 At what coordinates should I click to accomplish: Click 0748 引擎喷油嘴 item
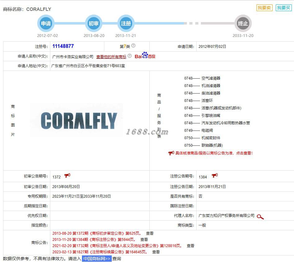click(x=202, y=115)
